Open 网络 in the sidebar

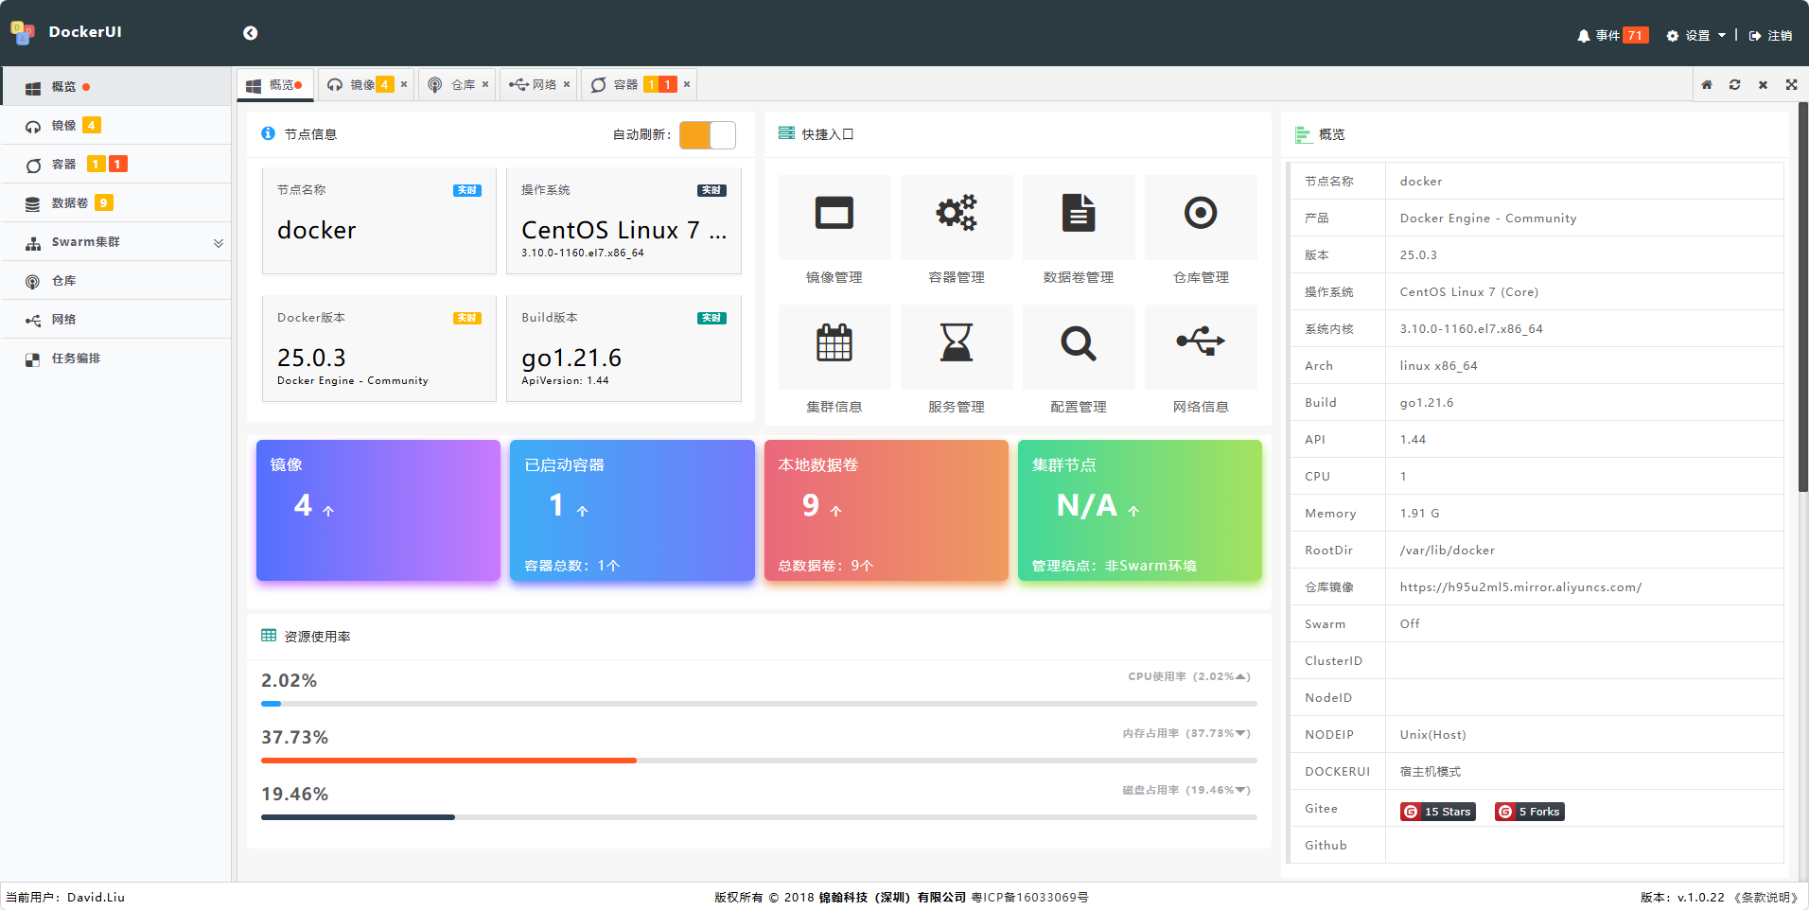coord(115,320)
